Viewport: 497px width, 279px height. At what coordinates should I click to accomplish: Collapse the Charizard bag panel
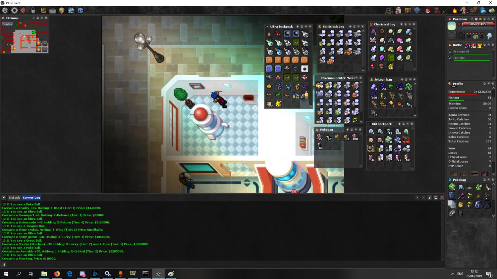[410, 24]
